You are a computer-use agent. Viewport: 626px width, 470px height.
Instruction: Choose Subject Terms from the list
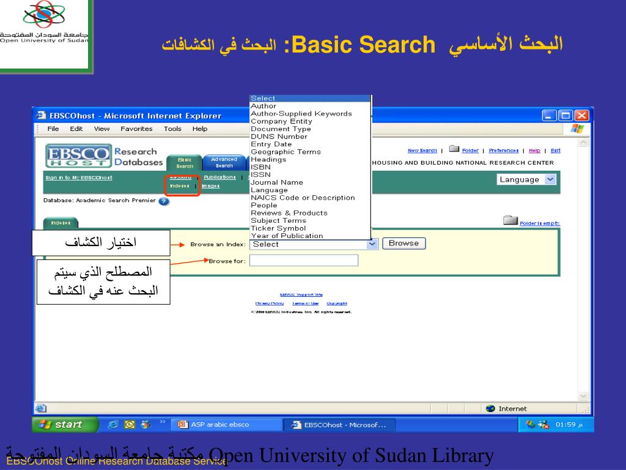point(310,220)
